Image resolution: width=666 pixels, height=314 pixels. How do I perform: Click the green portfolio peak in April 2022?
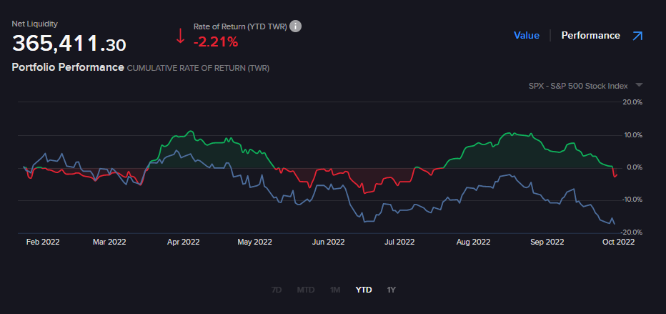(189, 132)
